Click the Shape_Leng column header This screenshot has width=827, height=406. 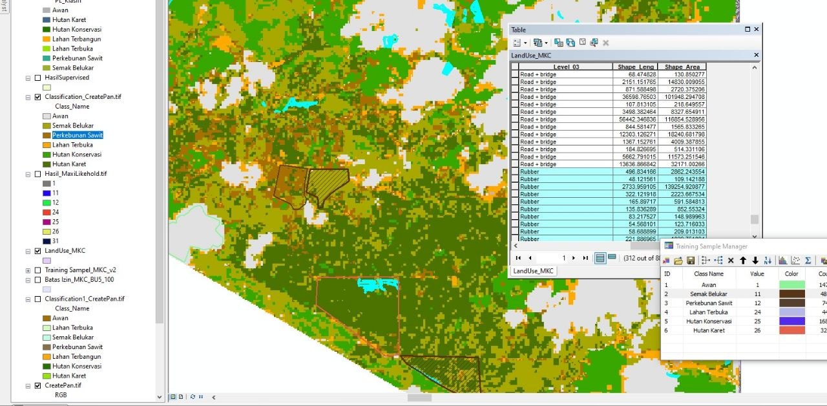tap(635, 67)
